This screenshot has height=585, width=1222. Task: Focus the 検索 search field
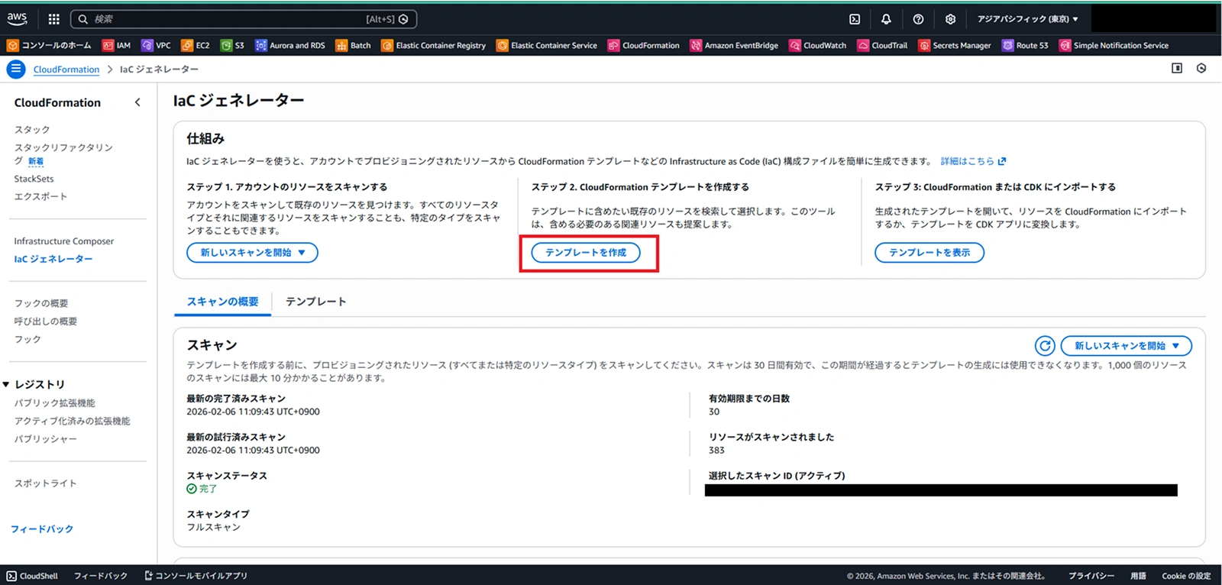coord(244,19)
